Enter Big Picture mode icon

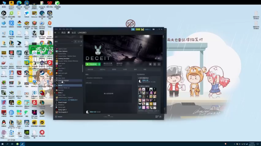point(153,29)
